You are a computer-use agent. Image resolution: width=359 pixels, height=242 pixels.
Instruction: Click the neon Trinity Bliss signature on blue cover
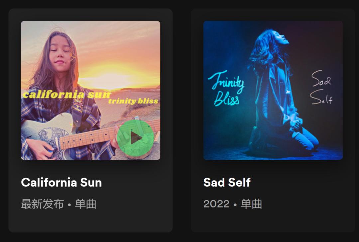pyautogui.click(x=226, y=88)
